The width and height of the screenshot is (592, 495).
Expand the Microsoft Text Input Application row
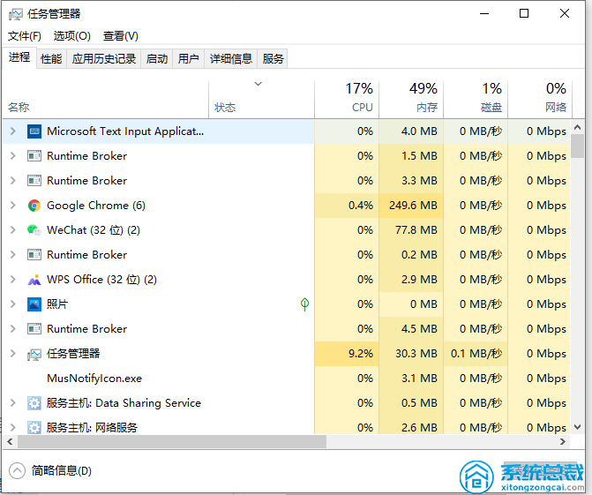point(13,131)
